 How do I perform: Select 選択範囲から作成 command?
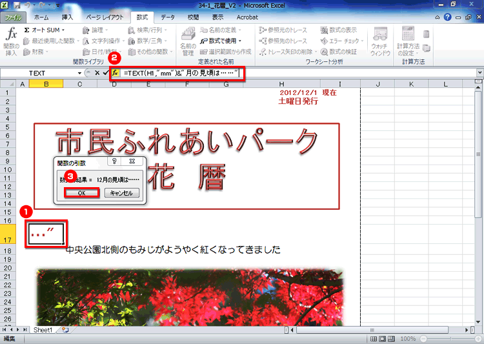[225, 52]
